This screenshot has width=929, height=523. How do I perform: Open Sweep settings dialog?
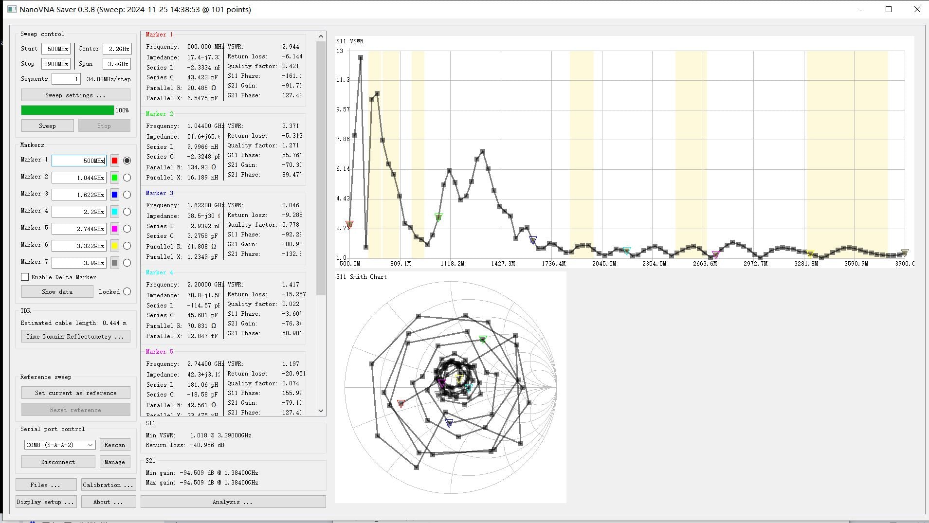point(75,95)
